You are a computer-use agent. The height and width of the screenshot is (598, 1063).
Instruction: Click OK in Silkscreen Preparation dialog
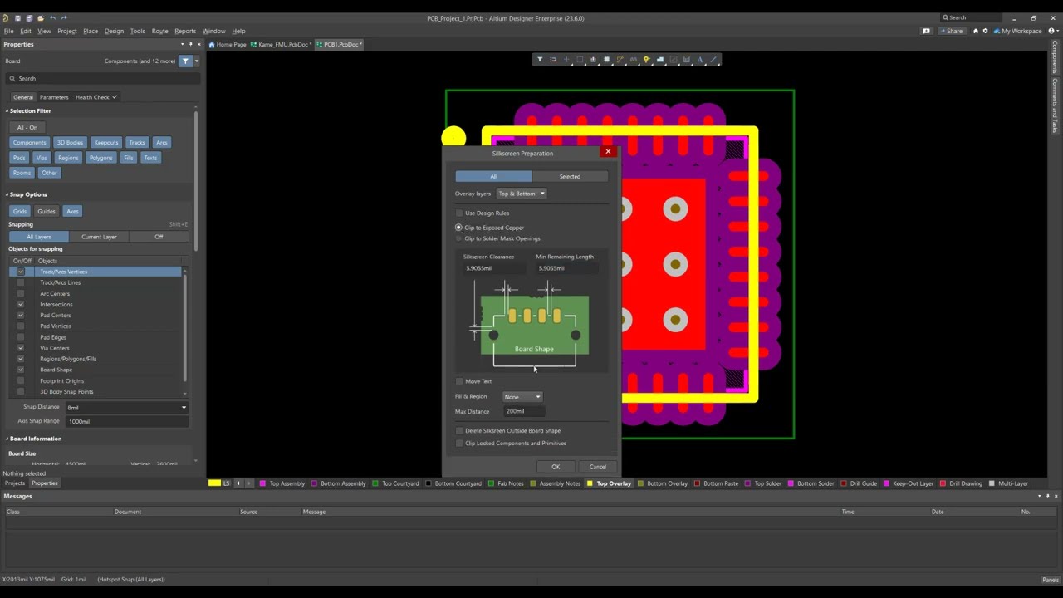[556, 467]
